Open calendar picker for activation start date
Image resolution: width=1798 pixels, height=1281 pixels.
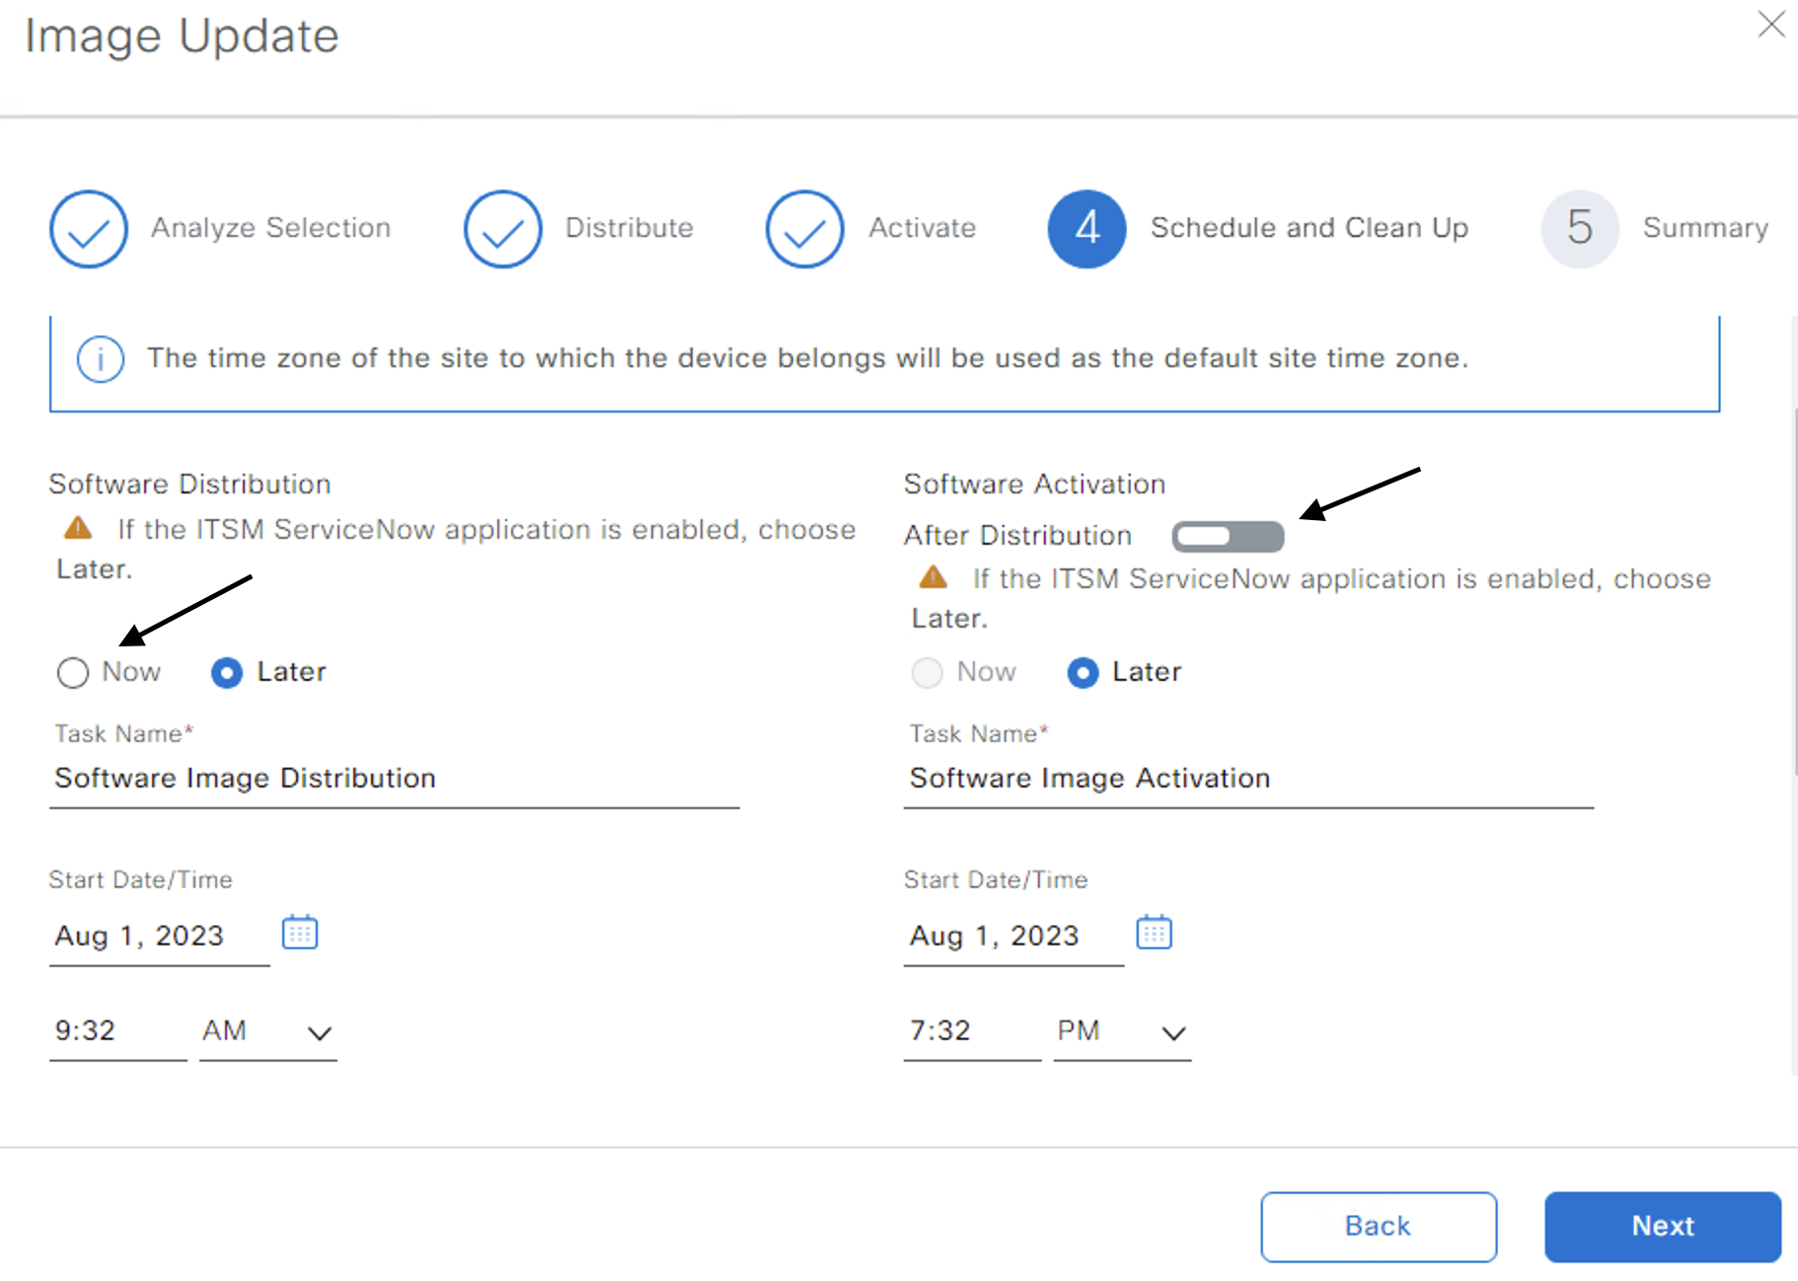(x=1154, y=932)
